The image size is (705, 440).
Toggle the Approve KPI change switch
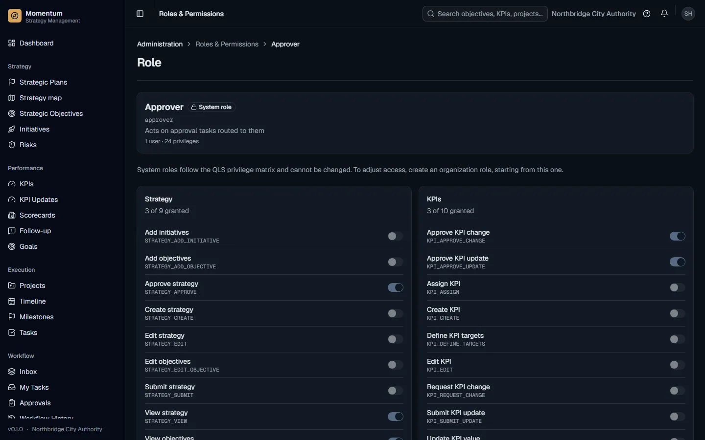tap(678, 236)
